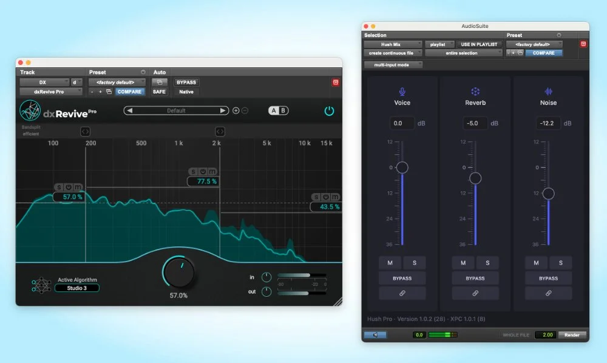Go to the next dxRevive preset
This screenshot has height=363, width=607.
point(223,110)
